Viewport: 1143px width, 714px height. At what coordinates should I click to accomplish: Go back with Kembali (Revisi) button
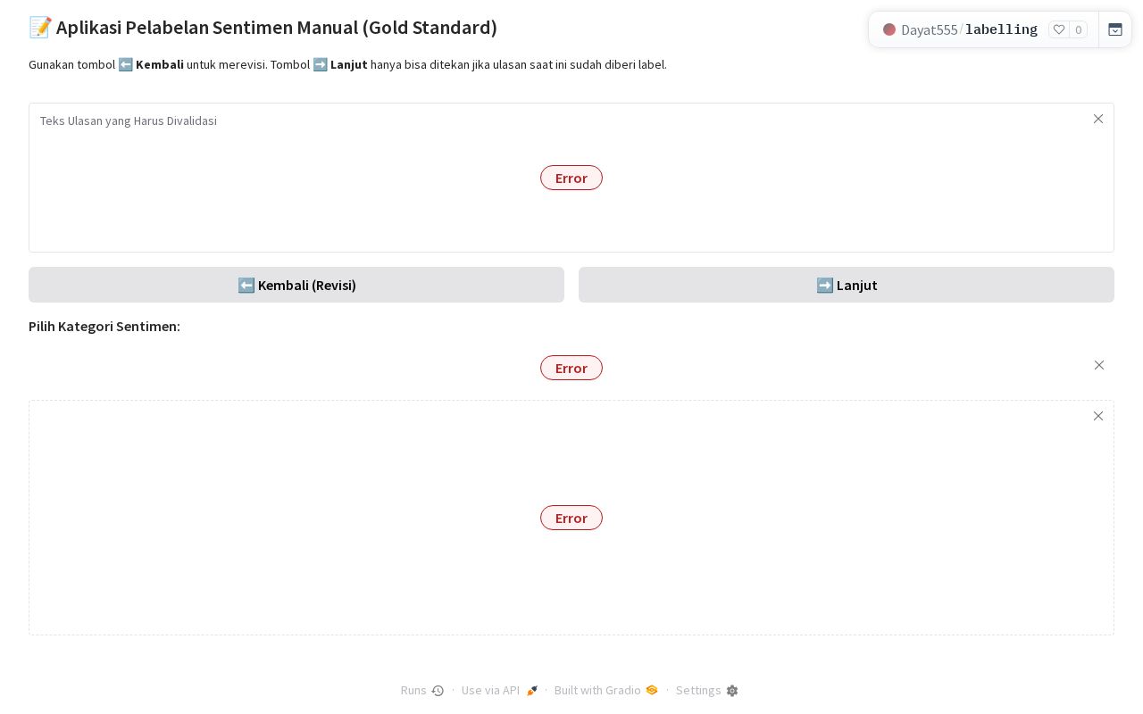pos(296,285)
